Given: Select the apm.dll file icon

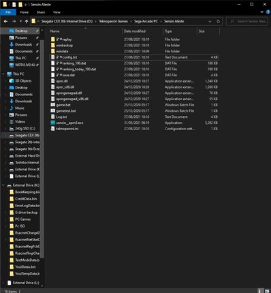Looking at the screenshot, I should pyautogui.click(x=53, y=81).
